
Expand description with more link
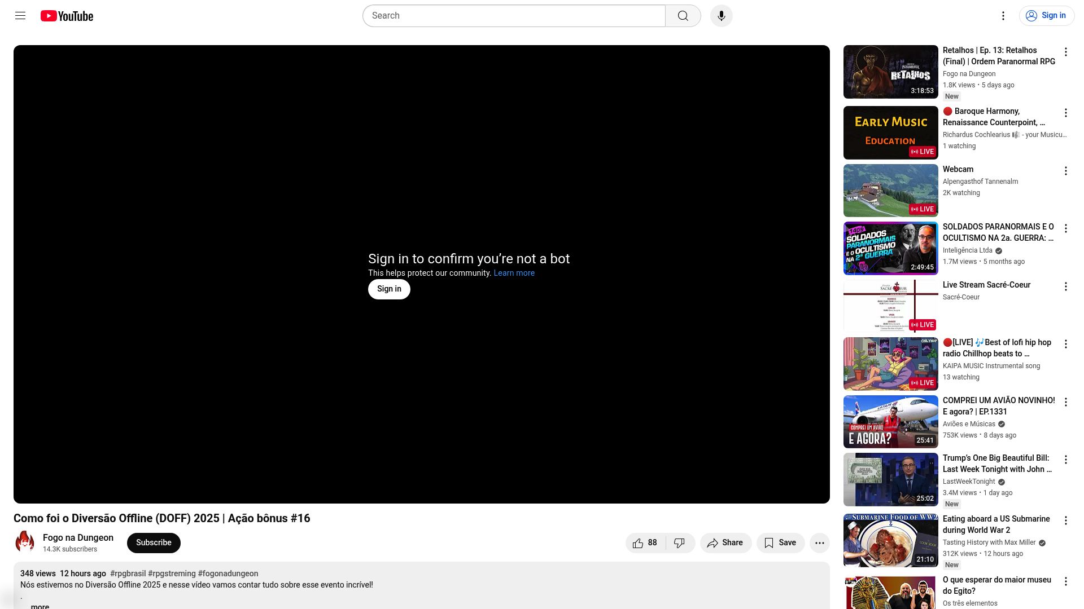click(40, 606)
